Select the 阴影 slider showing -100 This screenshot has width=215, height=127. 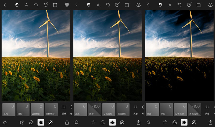tap(95, 110)
